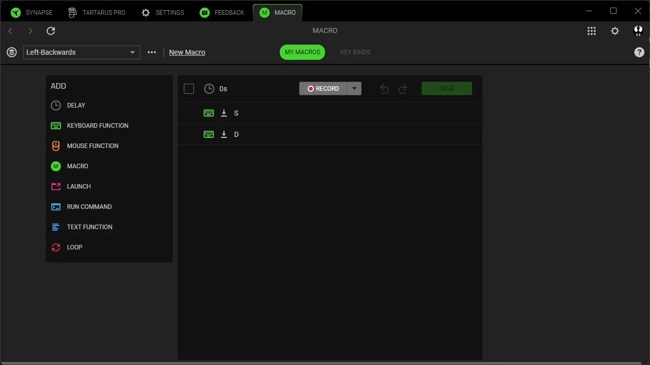Click the Run Command terminal icon

56,207
